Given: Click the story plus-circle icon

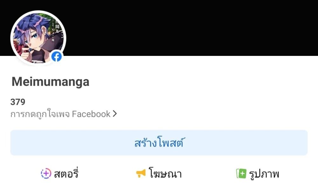Looking at the screenshot, I should pos(46,173).
